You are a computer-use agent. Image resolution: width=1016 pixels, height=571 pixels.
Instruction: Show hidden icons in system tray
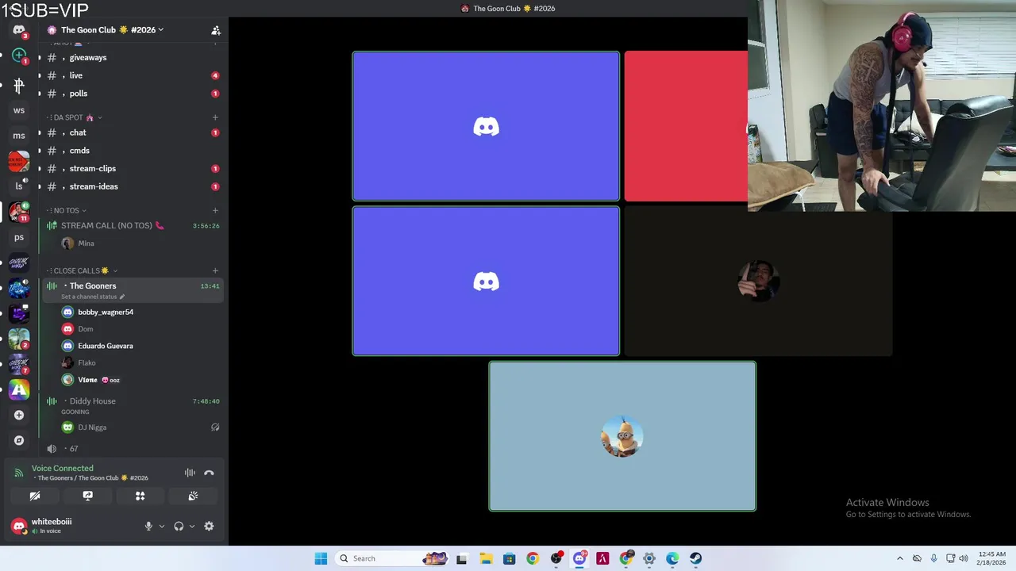[899, 558]
